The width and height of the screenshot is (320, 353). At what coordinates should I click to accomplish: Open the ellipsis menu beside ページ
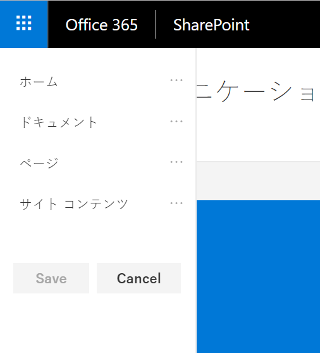click(176, 162)
